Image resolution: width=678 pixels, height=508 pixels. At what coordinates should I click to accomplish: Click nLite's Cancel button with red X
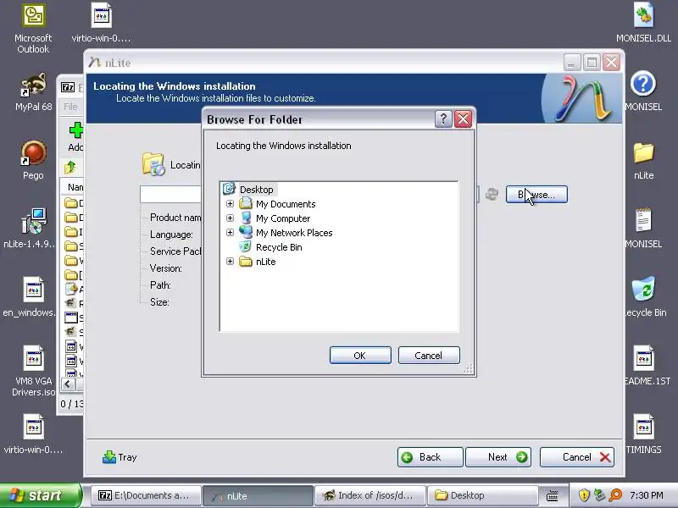[x=577, y=457]
